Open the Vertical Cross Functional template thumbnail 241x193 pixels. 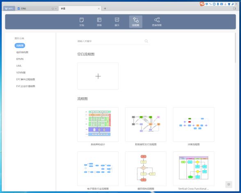coord(193,168)
